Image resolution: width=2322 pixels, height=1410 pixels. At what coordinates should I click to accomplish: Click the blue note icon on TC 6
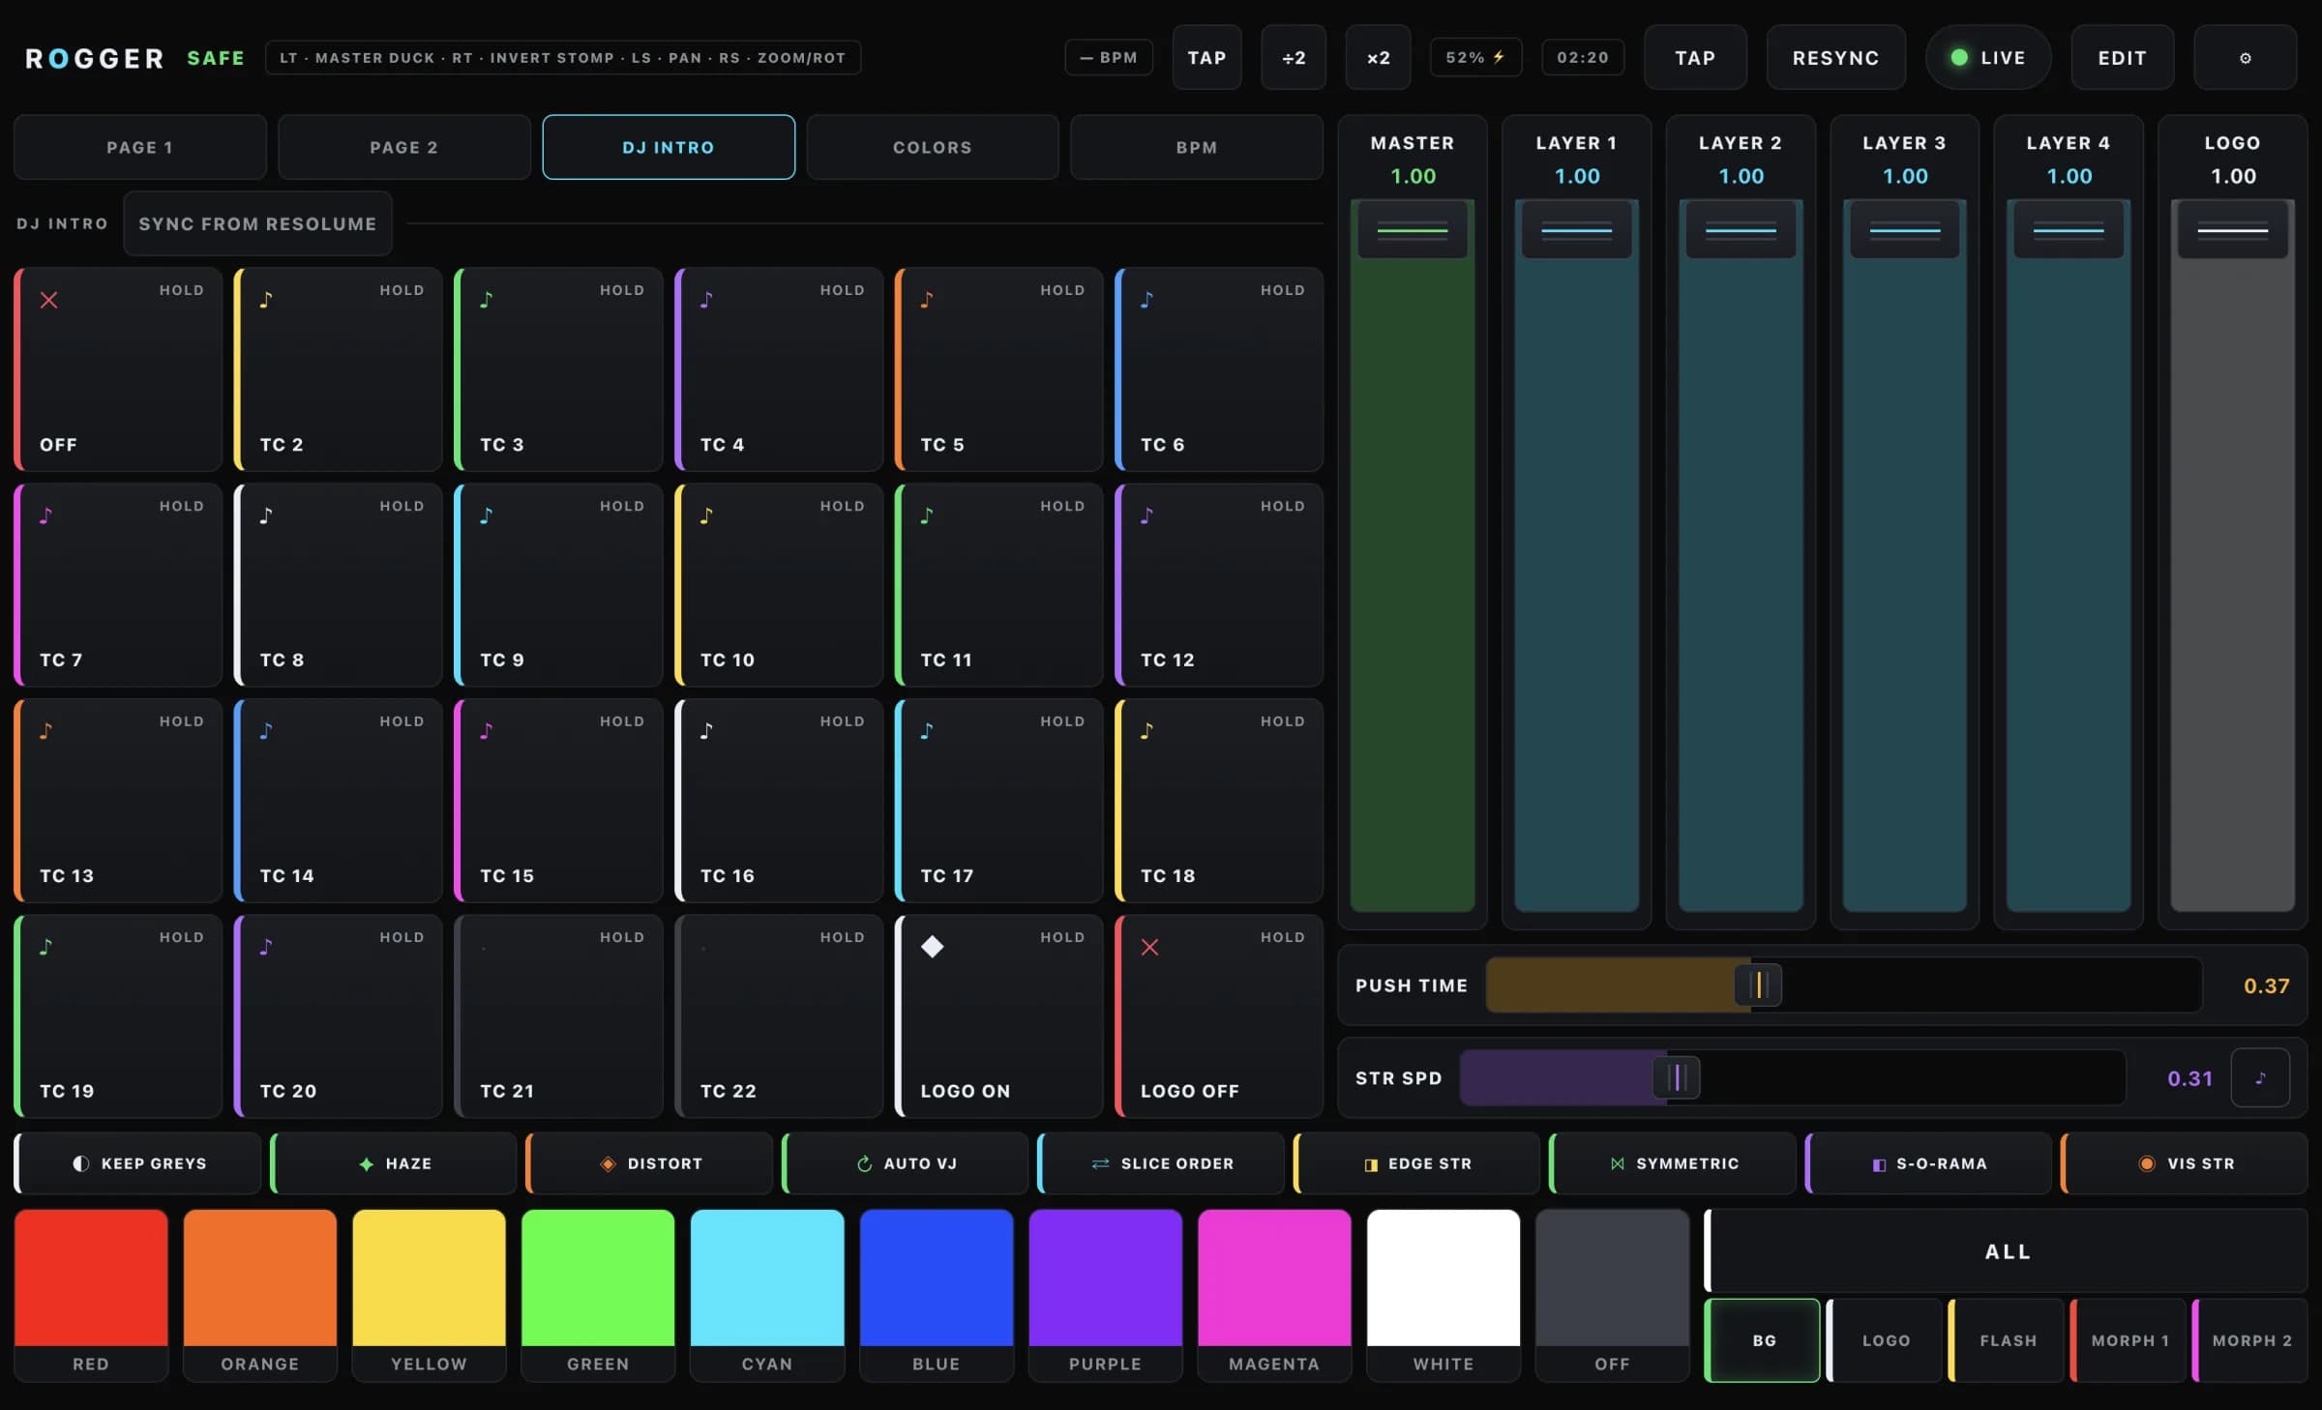pos(1146,300)
